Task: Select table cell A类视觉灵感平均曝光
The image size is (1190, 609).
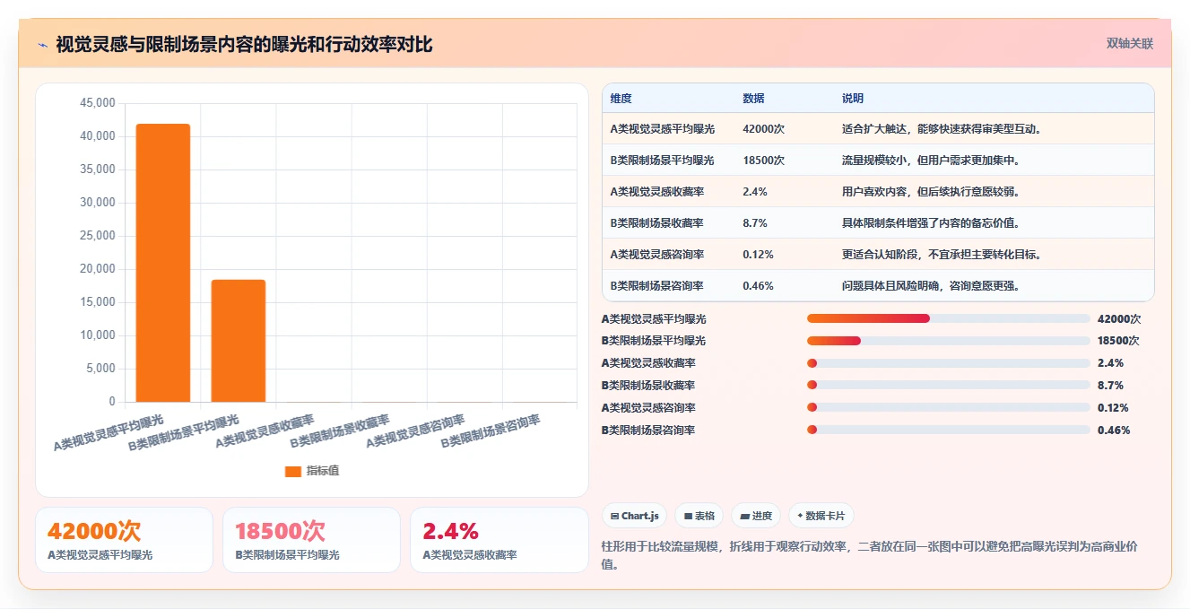Action: coord(662,129)
